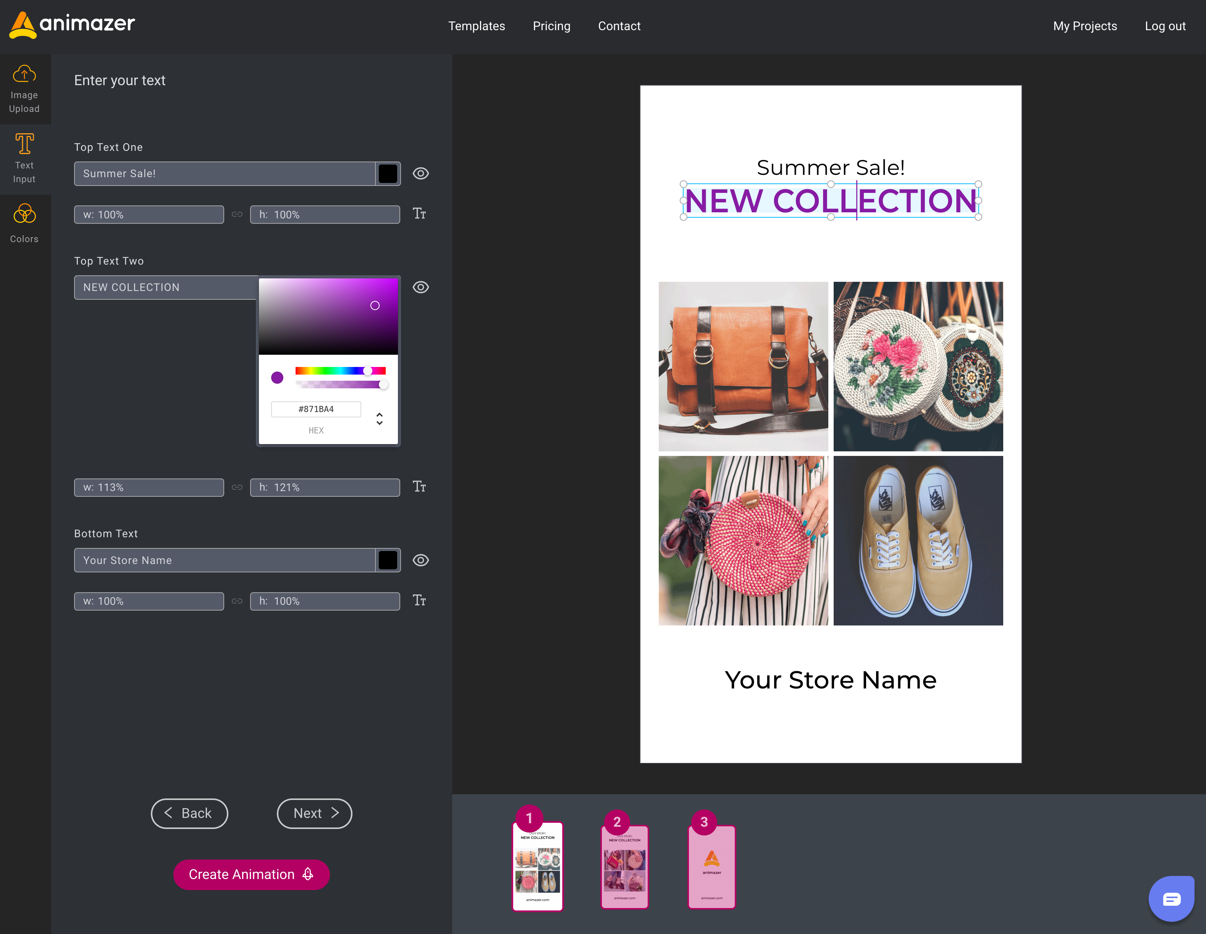Toggle aspect link for Top Text Two size
Screen dimensions: 1206x934
[237, 487]
